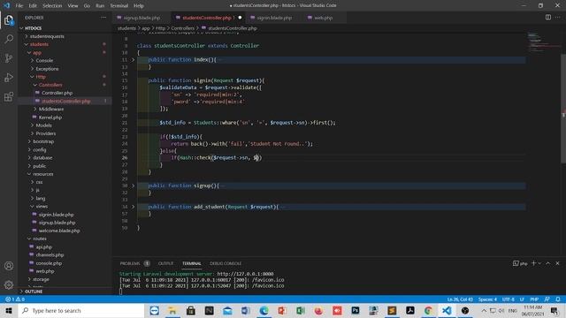
Task: Click the http://127.0.0.1:8000 terminal link
Action: [245, 274]
